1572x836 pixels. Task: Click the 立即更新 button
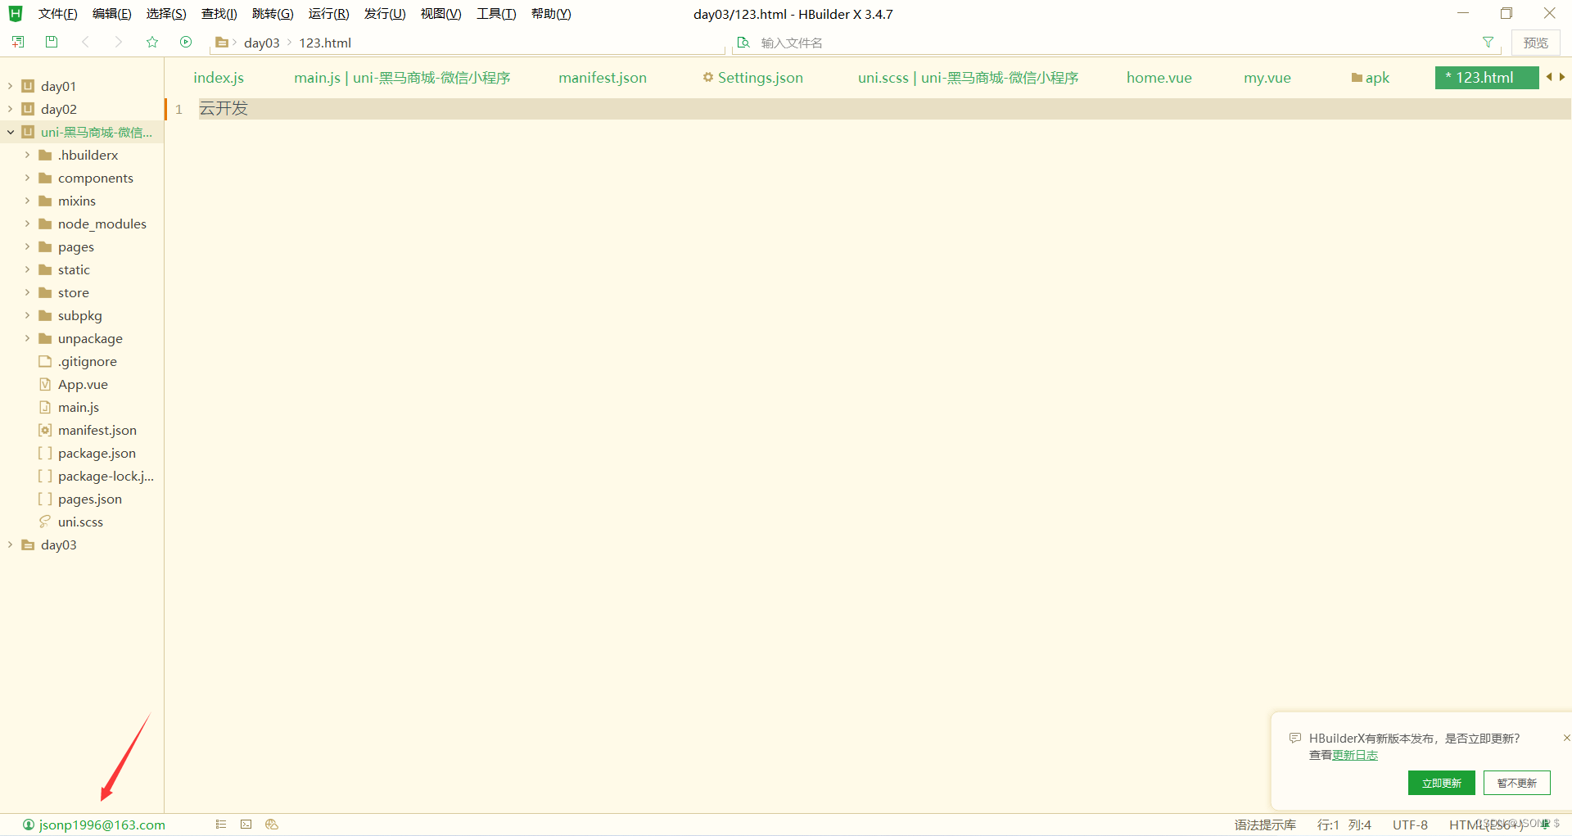click(x=1441, y=783)
